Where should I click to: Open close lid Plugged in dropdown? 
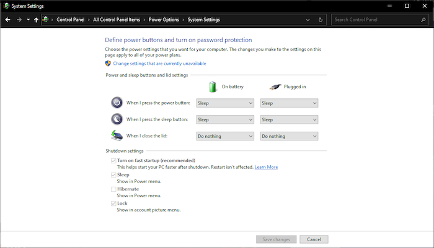click(x=289, y=136)
